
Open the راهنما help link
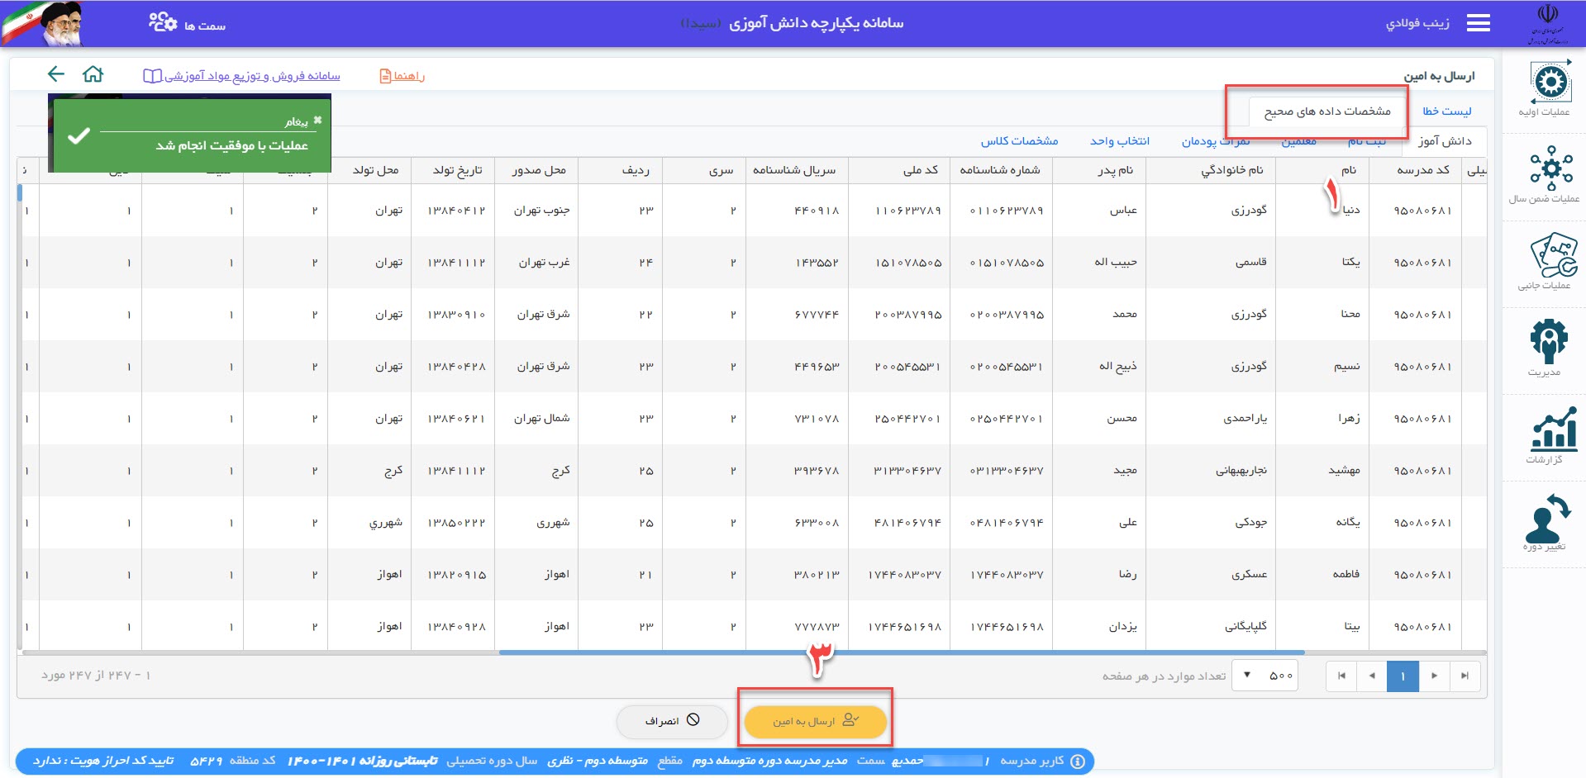point(402,76)
